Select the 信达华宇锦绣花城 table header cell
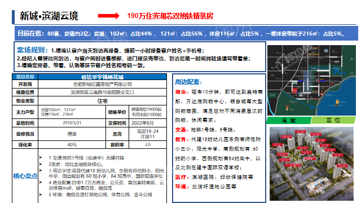 (102, 77)
